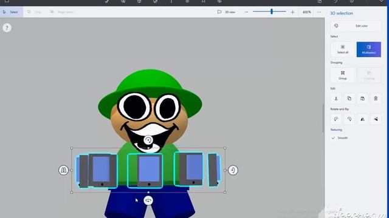Click the X-axis rotation handle below the selection

point(148,200)
